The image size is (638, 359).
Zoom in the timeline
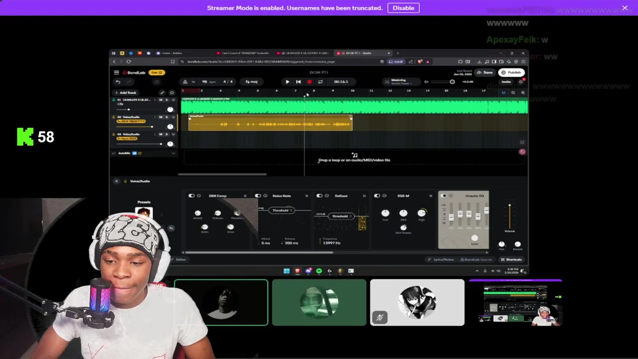pyautogui.click(x=522, y=92)
